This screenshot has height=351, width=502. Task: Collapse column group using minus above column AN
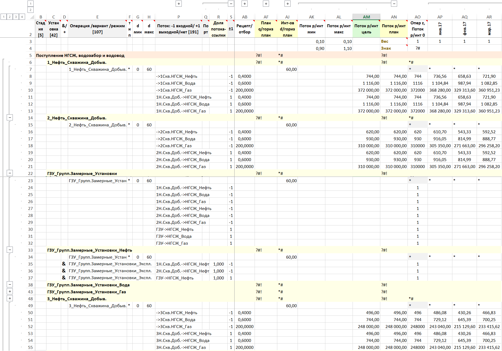pyautogui.click(x=394, y=4)
